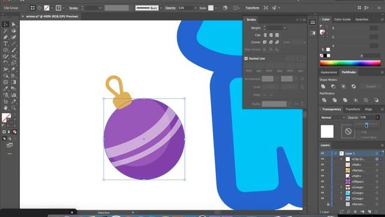Screen dimensions: 385x217
Task: Select the Line Segment tool
Action: pos(14,43)
